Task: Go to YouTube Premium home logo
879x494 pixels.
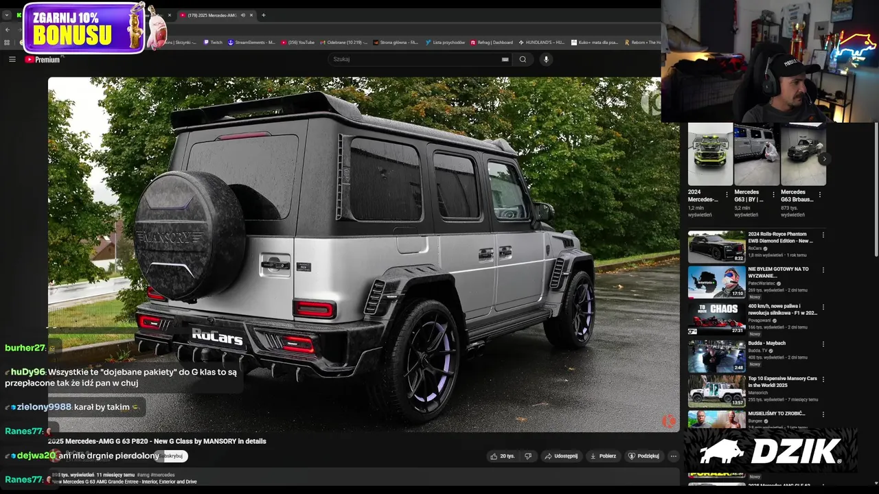Action: tap(43, 60)
